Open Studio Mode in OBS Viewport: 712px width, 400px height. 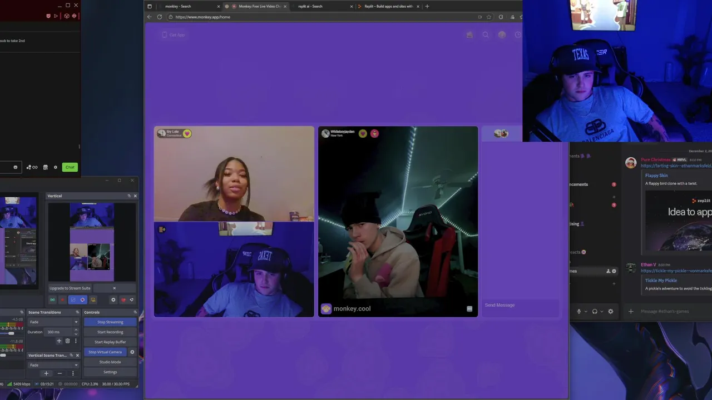(x=110, y=362)
